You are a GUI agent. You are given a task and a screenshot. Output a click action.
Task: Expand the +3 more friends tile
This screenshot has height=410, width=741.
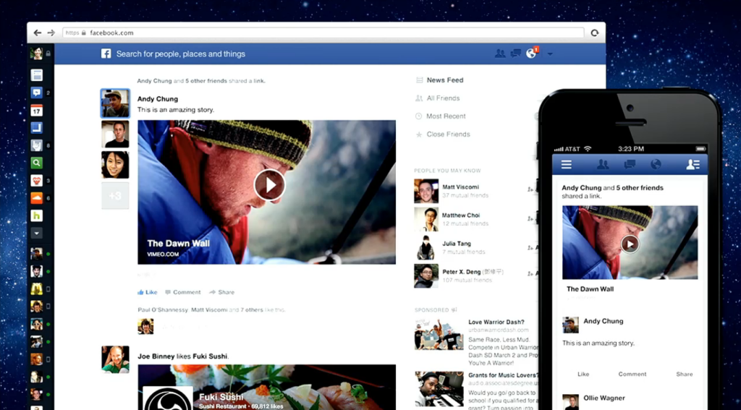click(x=115, y=196)
